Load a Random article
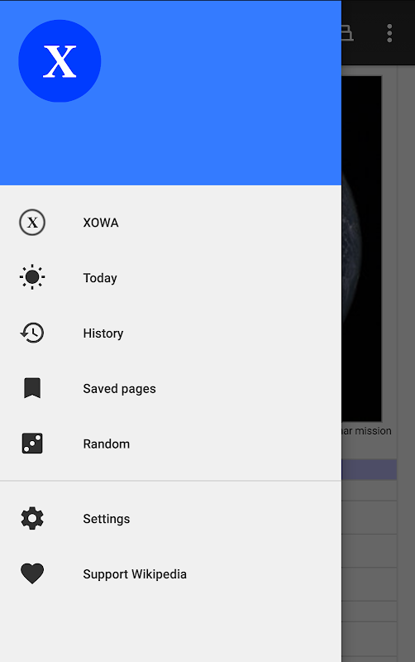 point(170,444)
